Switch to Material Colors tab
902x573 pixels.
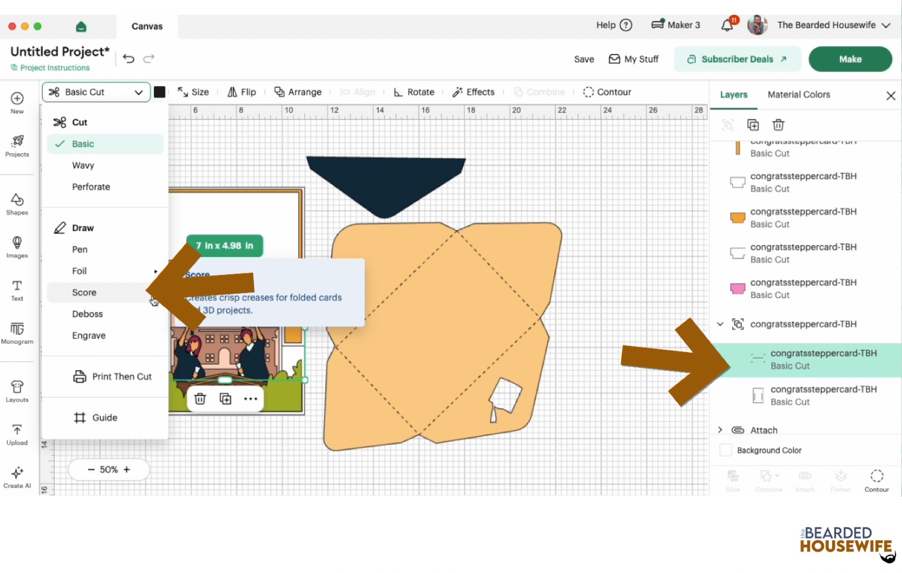coord(798,95)
